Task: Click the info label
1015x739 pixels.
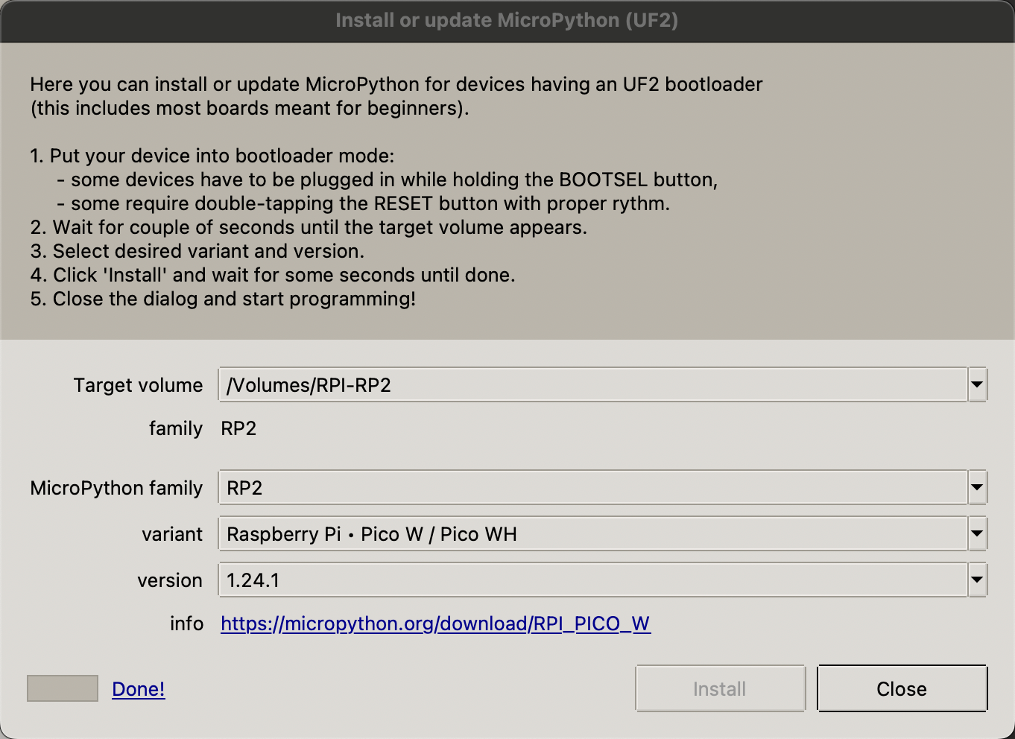Action: pos(186,624)
